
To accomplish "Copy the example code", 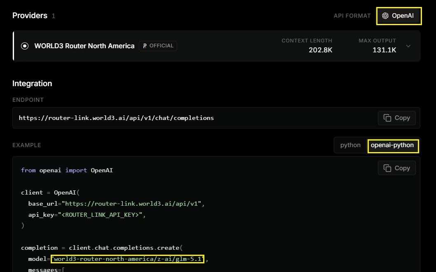I will pos(396,168).
